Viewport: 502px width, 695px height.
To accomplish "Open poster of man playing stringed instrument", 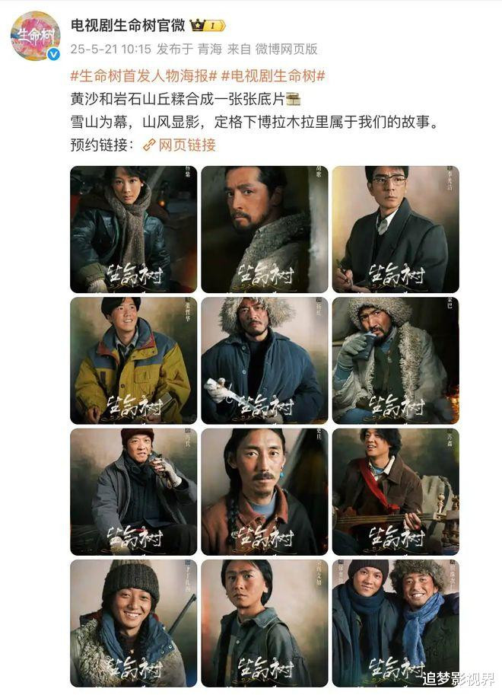I will click(x=396, y=492).
